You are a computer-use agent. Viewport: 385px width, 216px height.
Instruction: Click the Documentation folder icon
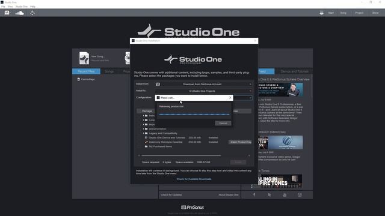click(x=146, y=129)
